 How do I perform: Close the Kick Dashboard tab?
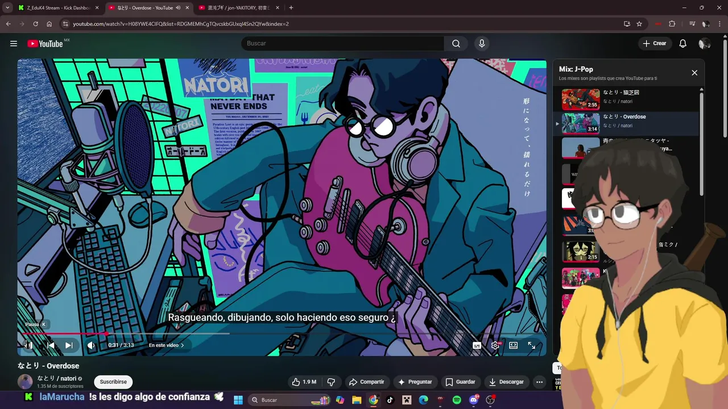[97, 8]
